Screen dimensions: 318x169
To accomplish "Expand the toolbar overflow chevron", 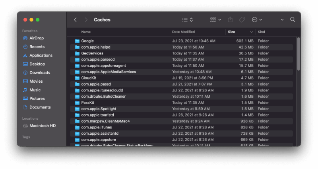I will (282, 19).
